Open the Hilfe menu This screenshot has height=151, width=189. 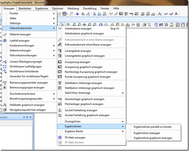click(x=116, y=8)
